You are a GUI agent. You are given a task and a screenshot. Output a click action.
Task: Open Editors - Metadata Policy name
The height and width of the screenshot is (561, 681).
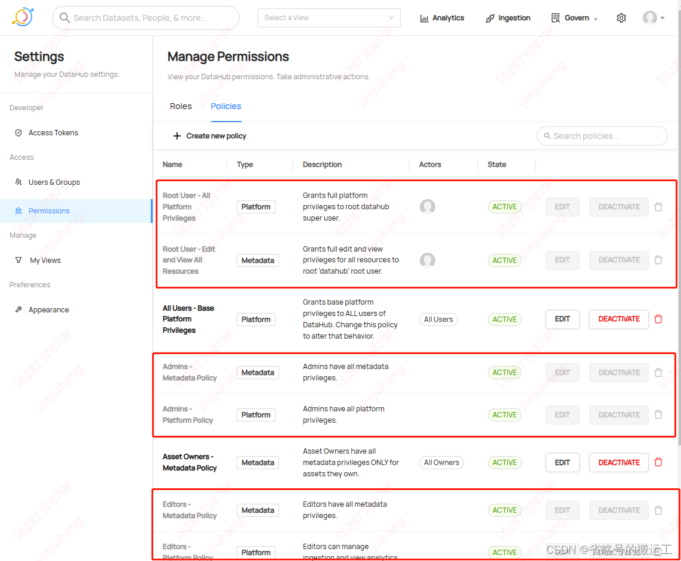tap(190, 510)
